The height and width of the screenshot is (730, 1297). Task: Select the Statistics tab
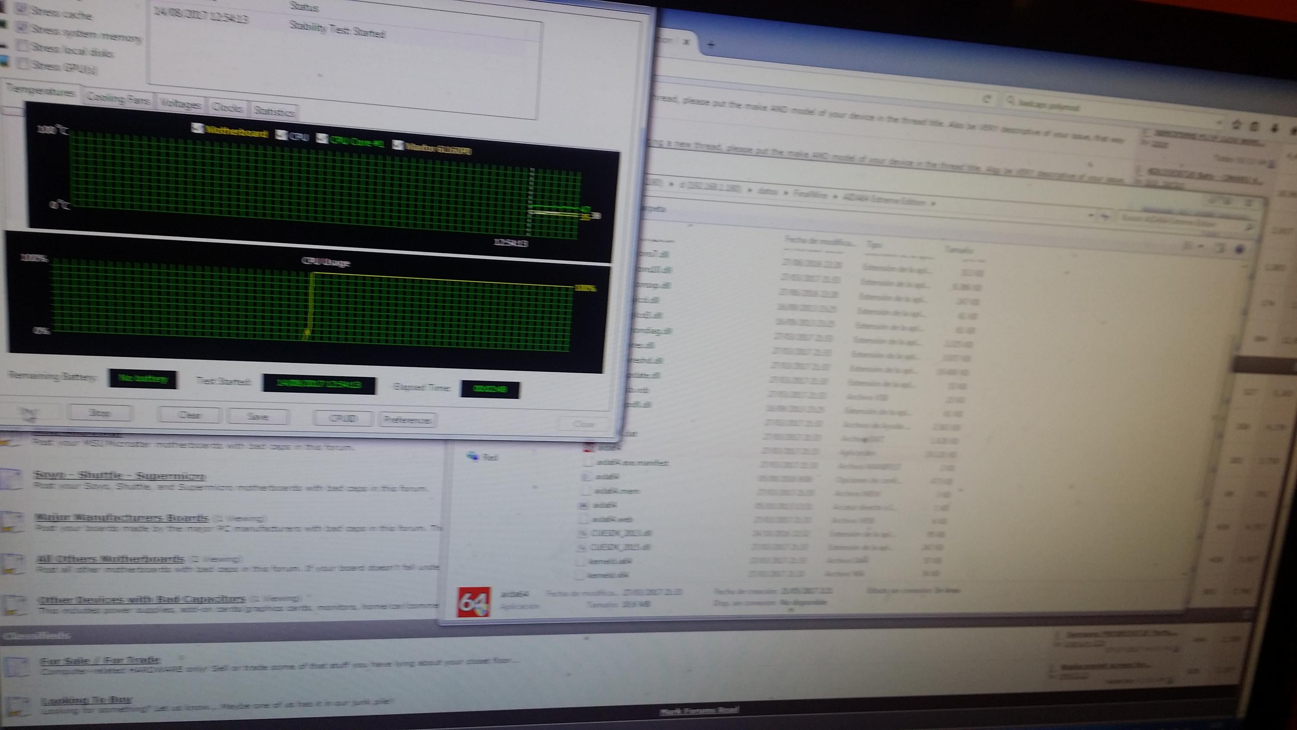274,111
